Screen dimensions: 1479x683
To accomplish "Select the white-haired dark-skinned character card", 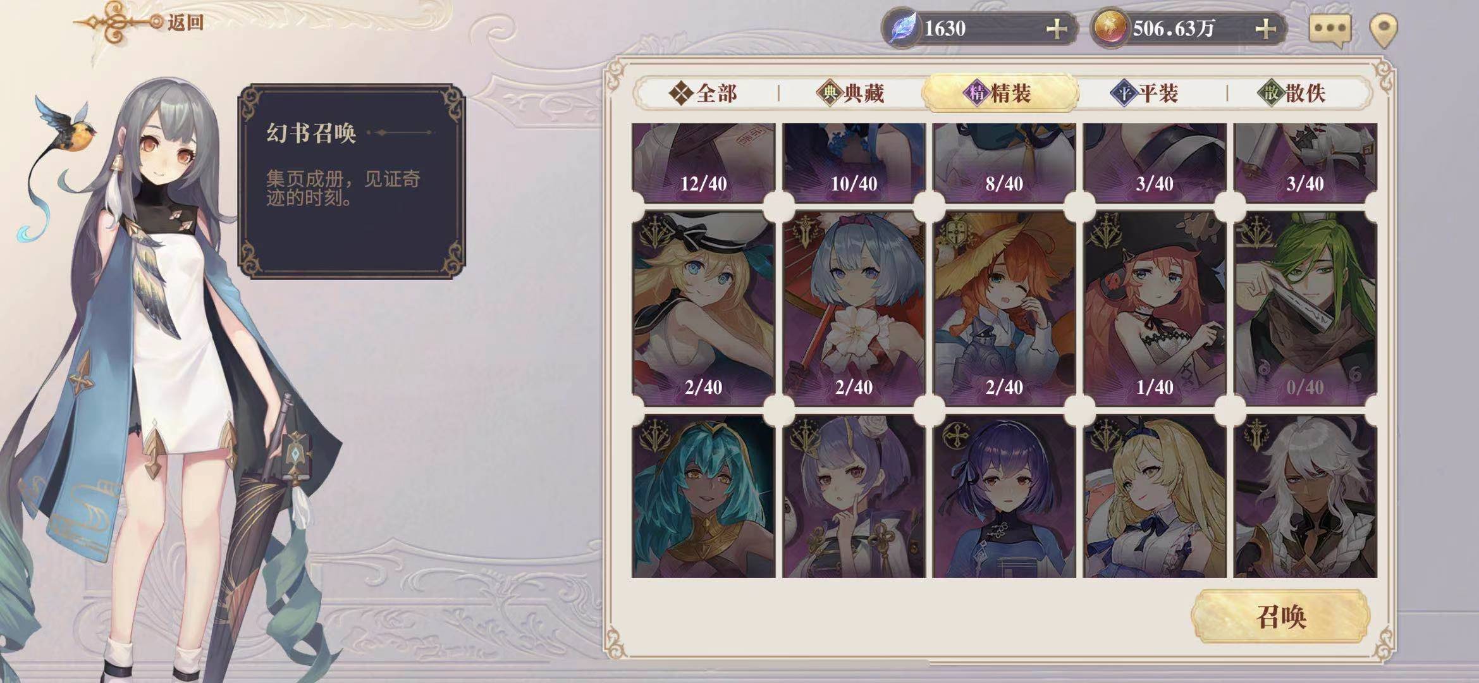I will pos(1305,496).
